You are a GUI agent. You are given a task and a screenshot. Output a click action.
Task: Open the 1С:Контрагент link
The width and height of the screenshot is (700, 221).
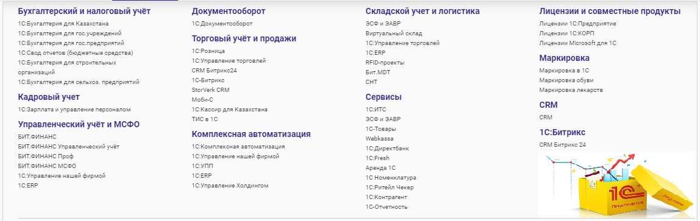(386, 197)
